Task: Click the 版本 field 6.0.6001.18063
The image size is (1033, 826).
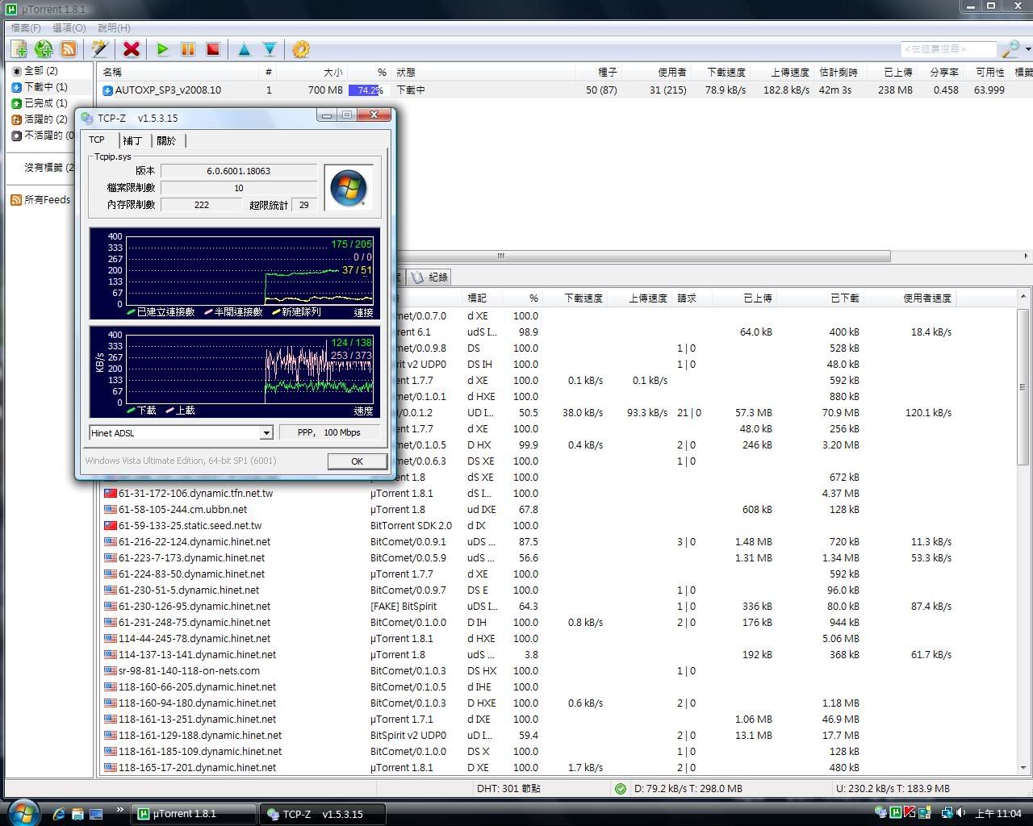Action: 238,171
